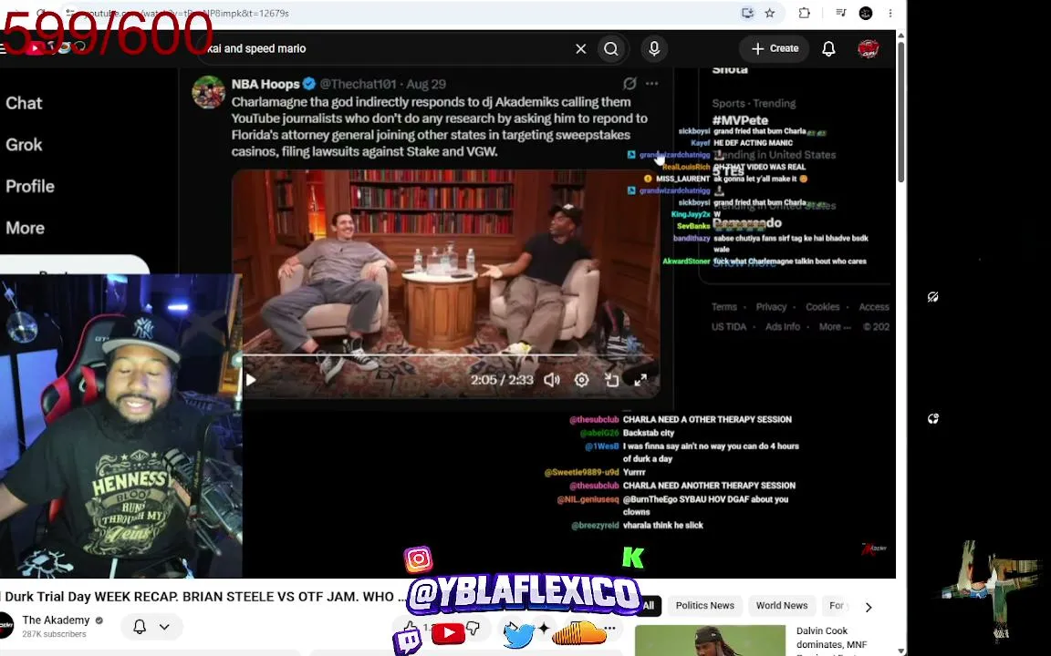Viewport: 1051px width, 656px height.
Task: Open Chrome three-dot menu
Action: coord(890,13)
